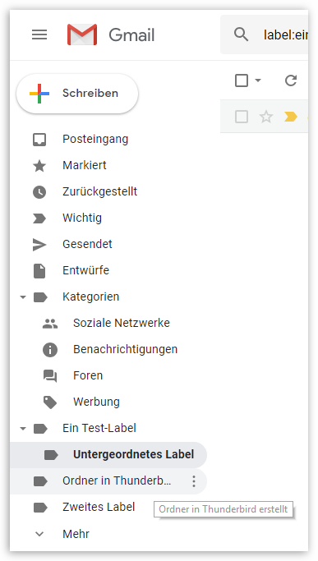This screenshot has width=318, height=561.
Task: Collapse the Ein Test-Label arrow
Action: [23, 428]
